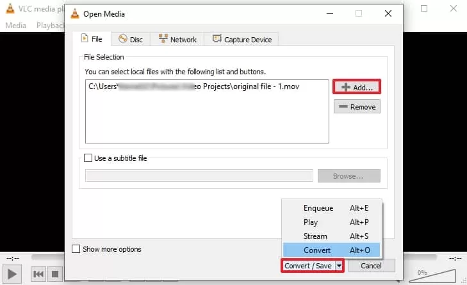This screenshot has height=285, width=467.
Task: Switch to the Network tab
Action: tap(177, 39)
